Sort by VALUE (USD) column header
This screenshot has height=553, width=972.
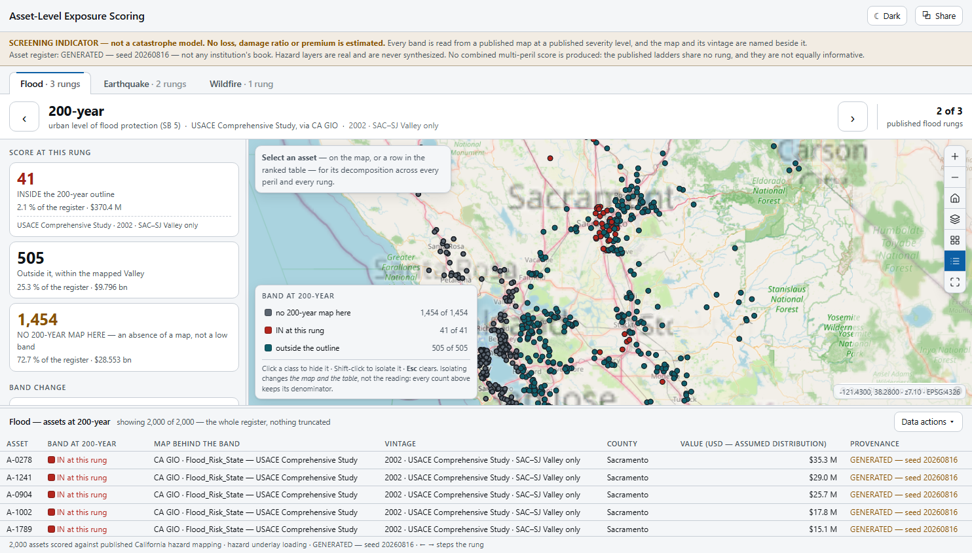pyautogui.click(x=753, y=444)
